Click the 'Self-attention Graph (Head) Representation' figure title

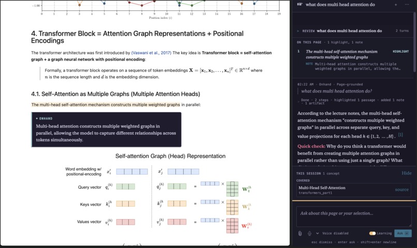click(170, 156)
